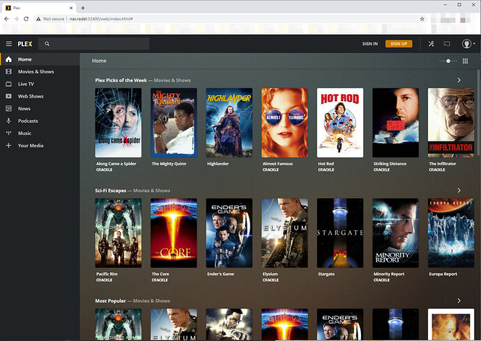Viewport: 481px width, 341px height.
Task: Open Pacific Rim poster in Sci-Fi Escapes
Action: [x=119, y=233]
